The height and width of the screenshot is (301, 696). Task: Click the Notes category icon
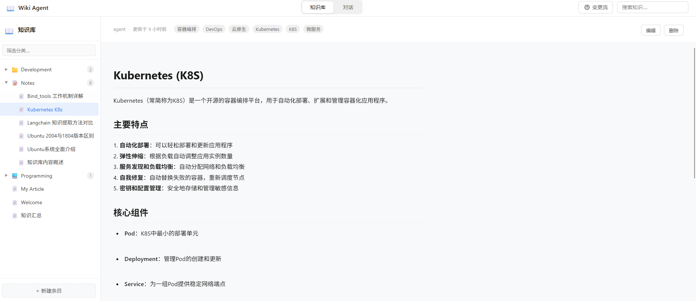(15, 83)
